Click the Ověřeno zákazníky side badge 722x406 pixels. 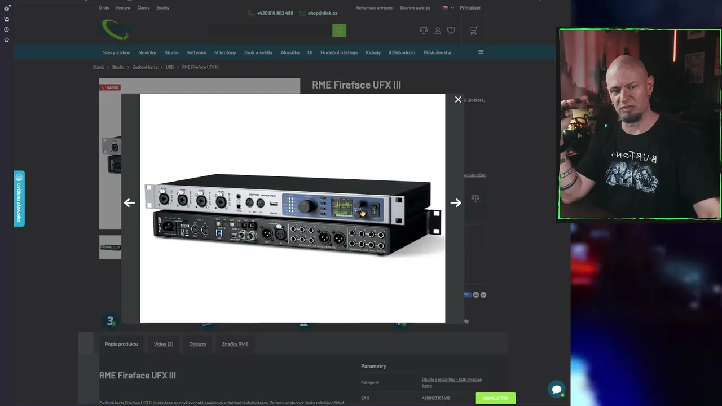(19, 198)
